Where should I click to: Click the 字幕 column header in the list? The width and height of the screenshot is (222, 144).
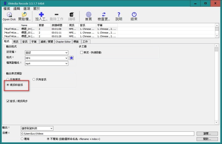pos(107,25)
